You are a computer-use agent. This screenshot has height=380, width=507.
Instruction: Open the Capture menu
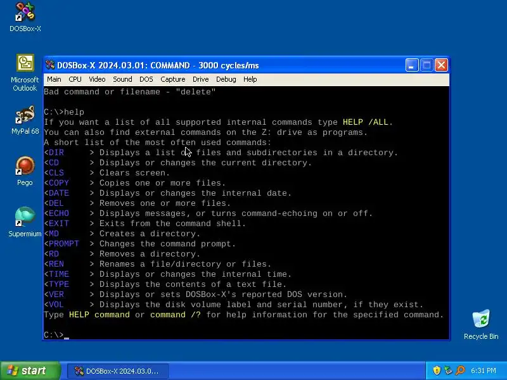coord(173,79)
